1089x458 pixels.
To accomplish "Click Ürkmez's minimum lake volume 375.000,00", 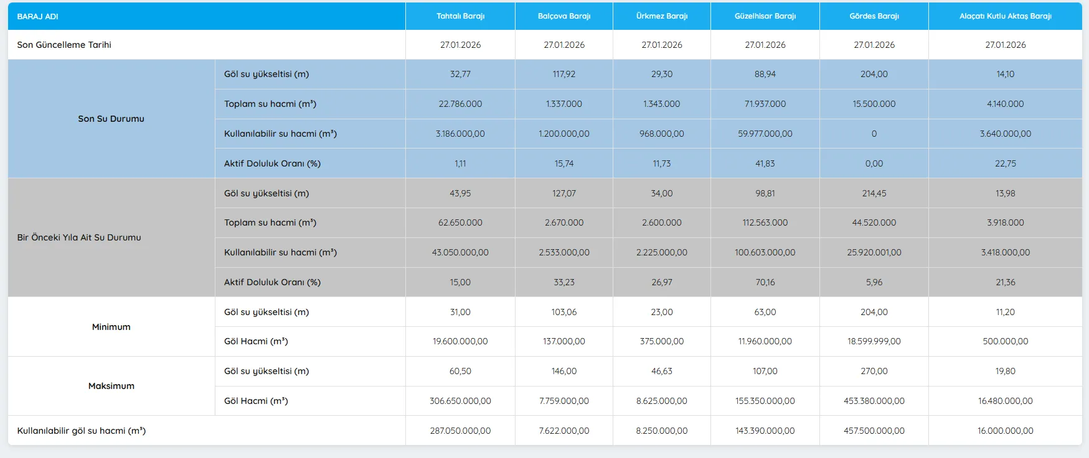I will pyautogui.click(x=661, y=341).
